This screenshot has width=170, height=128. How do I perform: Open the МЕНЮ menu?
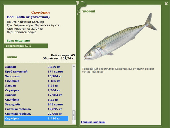click(x=12, y=57)
